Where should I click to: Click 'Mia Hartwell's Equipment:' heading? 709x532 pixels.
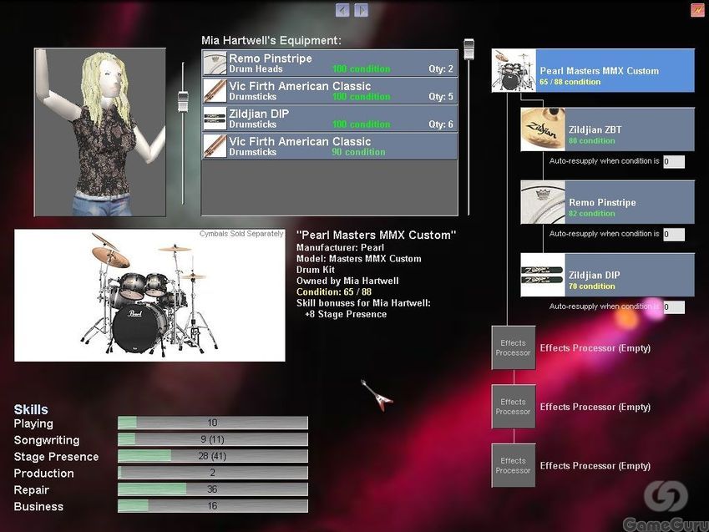point(271,40)
